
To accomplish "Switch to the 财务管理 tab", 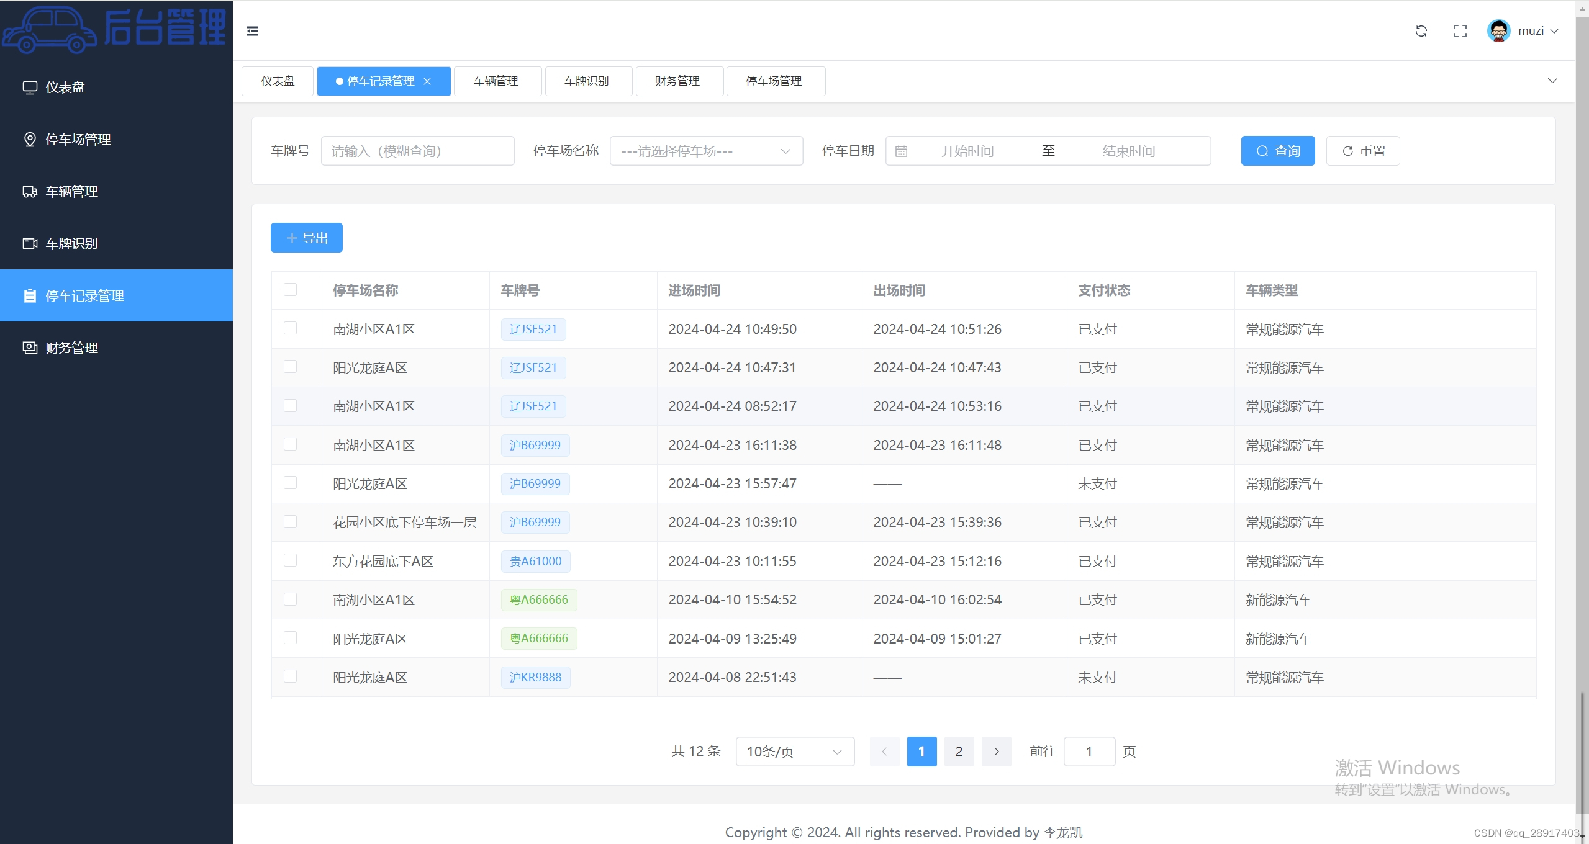I will pyautogui.click(x=677, y=81).
